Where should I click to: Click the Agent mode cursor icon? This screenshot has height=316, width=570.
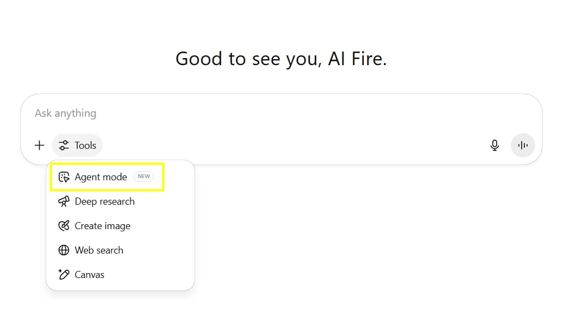(64, 177)
